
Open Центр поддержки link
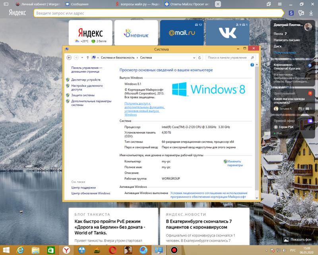83,188
